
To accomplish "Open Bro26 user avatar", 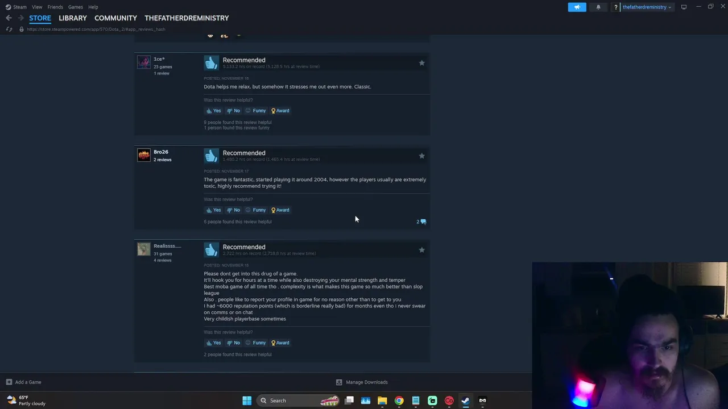I will (144, 155).
